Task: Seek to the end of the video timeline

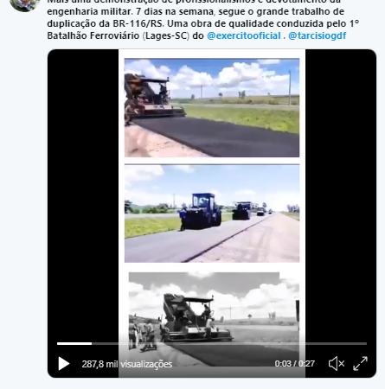Action: click(366, 343)
